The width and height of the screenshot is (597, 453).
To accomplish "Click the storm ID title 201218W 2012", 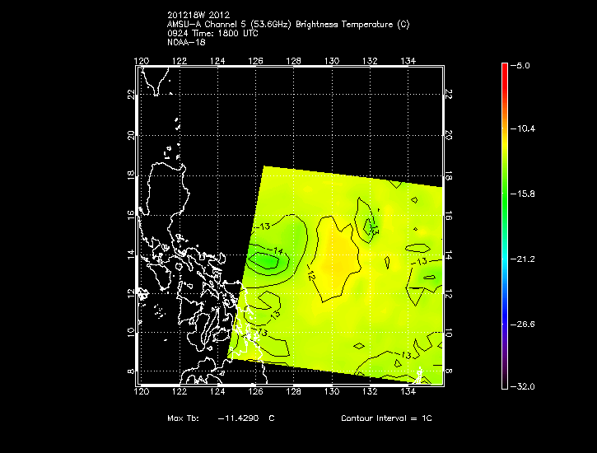I will point(198,16).
